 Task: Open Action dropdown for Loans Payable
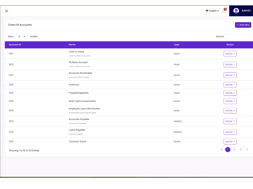[x=230, y=132]
